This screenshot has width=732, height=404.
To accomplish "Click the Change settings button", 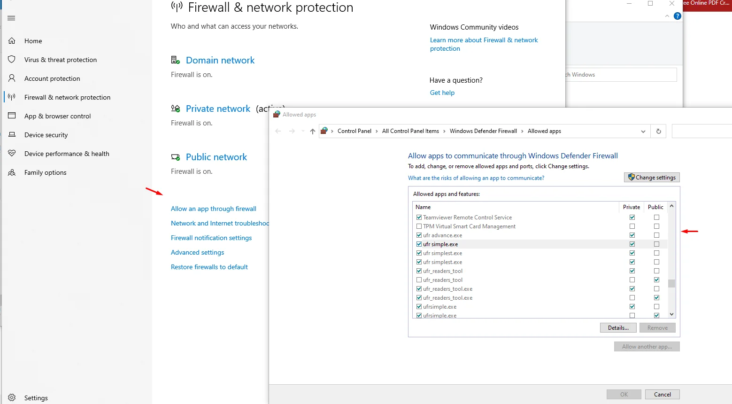I will click(652, 177).
